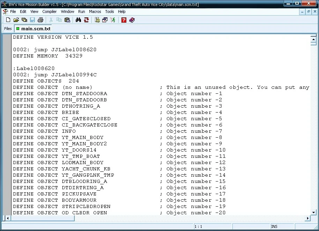Open a script file via the folder icon
319x231 pixels.
point(16,20)
